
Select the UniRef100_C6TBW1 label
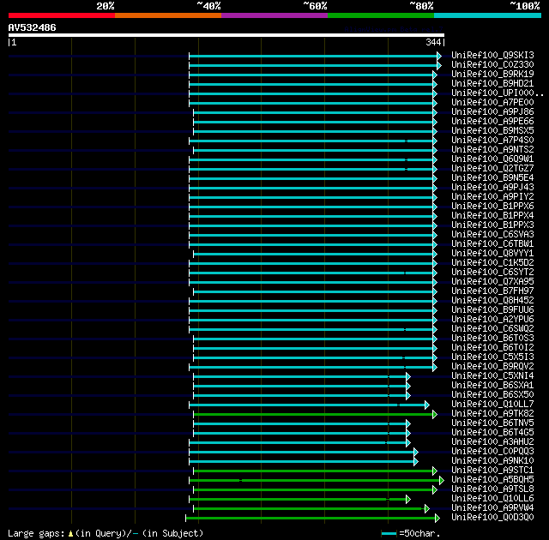pyautogui.click(x=492, y=244)
